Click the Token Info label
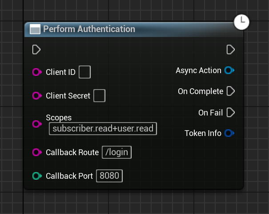This screenshot has height=214, width=269. coord(203,133)
